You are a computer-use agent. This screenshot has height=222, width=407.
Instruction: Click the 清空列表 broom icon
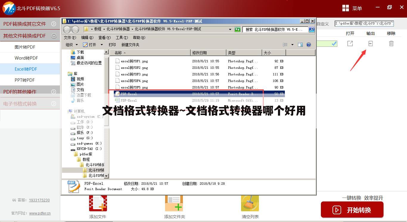point(250,203)
